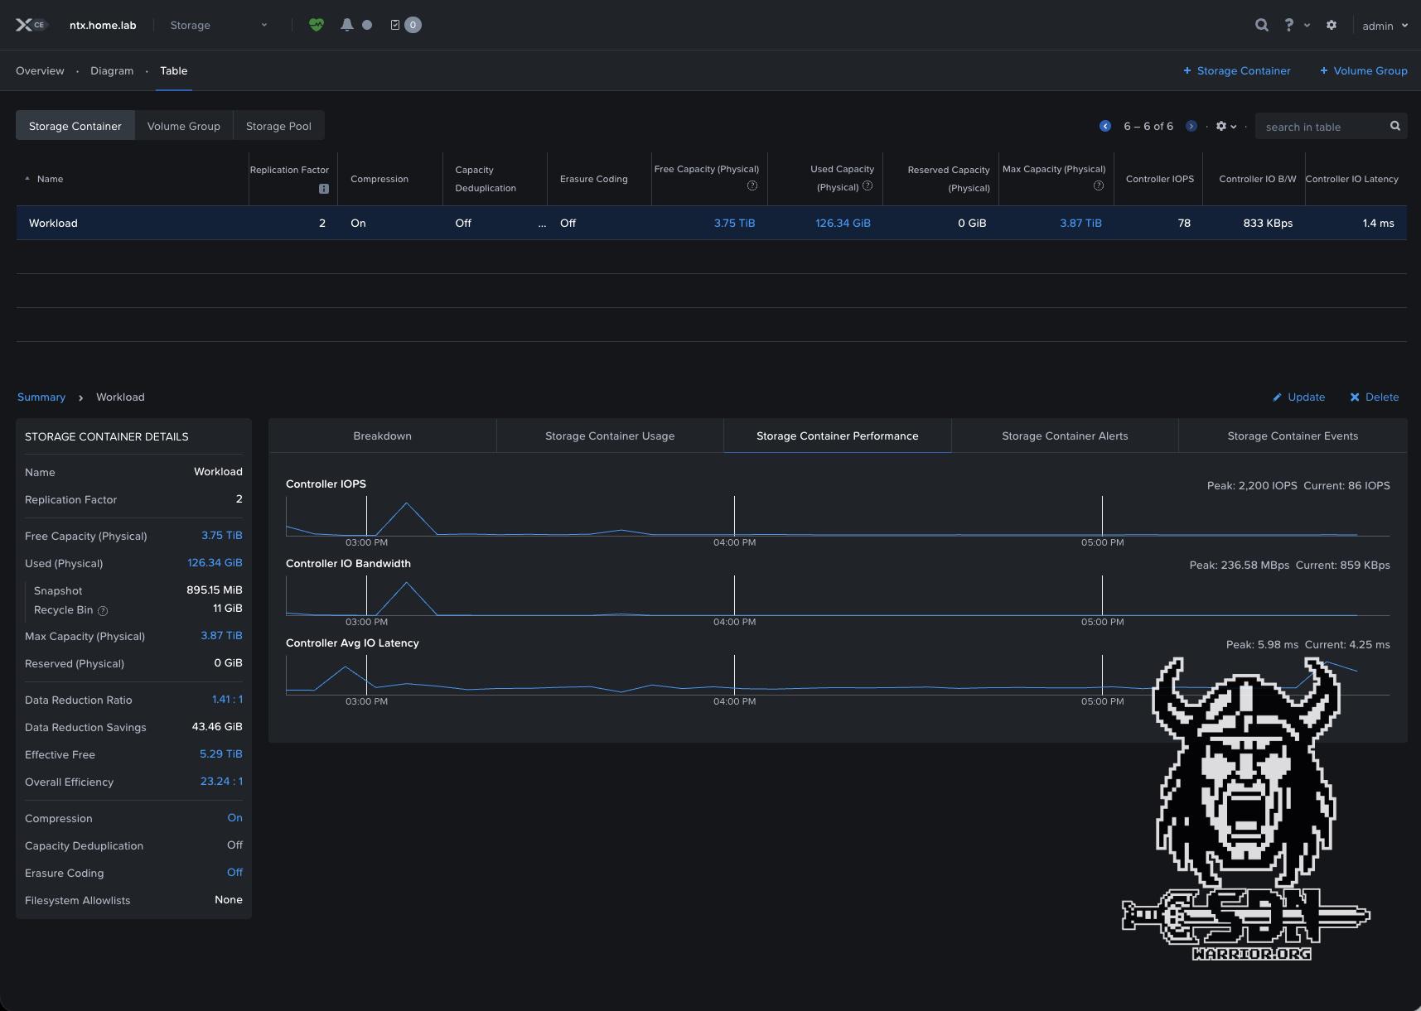Click the Update container link

(x=1298, y=397)
